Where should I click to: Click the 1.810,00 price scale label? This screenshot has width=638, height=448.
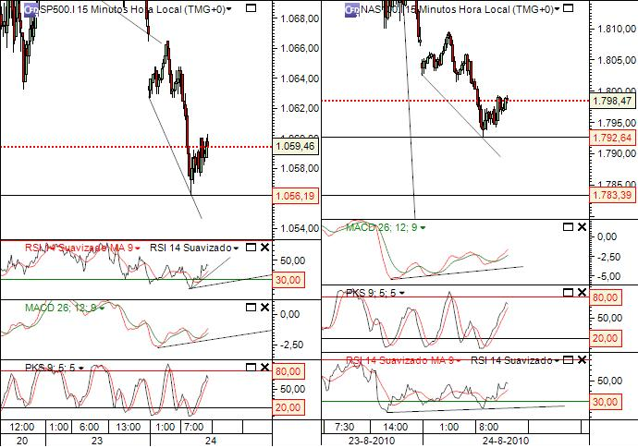[x=617, y=29]
